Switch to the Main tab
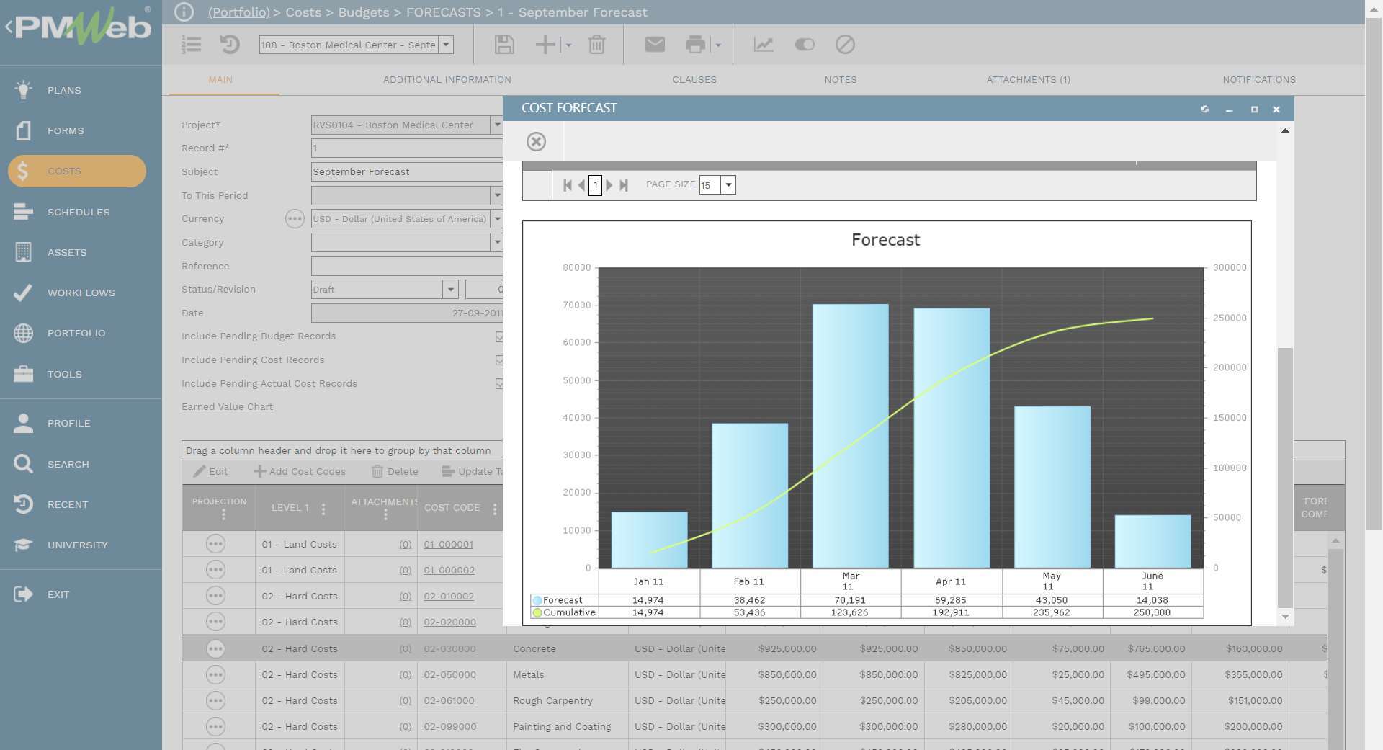The image size is (1383, 750). 220,80
